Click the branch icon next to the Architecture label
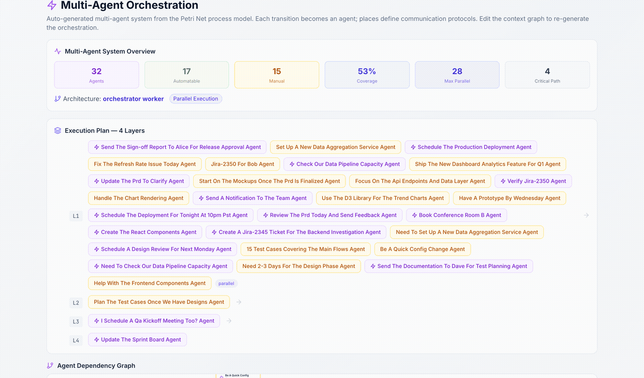The width and height of the screenshot is (644, 378). click(57, 99)
